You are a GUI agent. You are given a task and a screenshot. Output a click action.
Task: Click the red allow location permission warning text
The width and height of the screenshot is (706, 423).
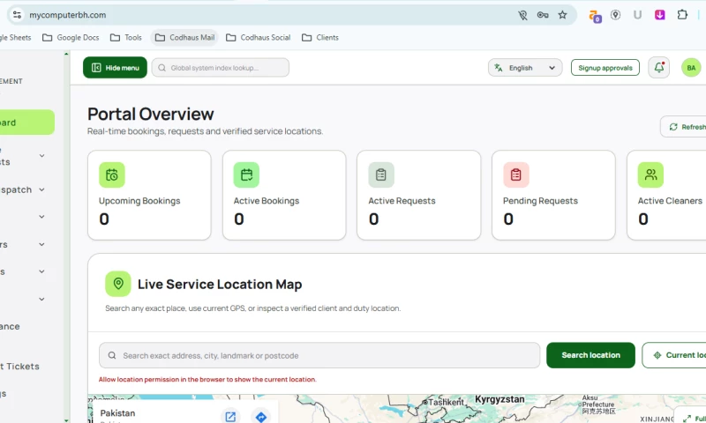(207, 380)
